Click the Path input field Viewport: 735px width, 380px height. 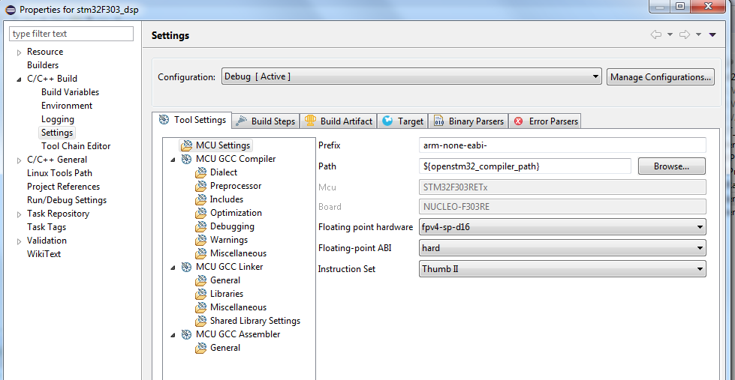point(525,166)
